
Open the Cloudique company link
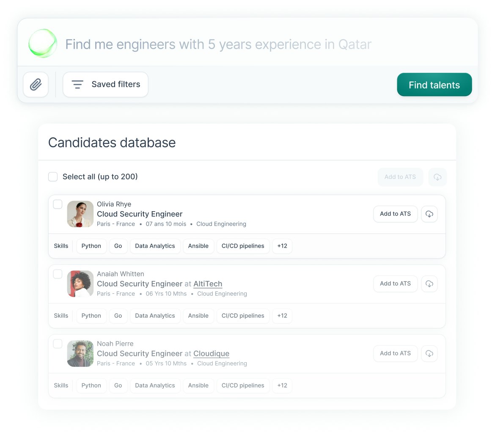tap(211, 354)
